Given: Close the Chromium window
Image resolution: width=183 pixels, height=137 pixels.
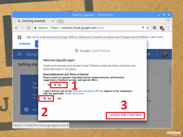Looking at the screenshot, I should (x=169, y=15).
